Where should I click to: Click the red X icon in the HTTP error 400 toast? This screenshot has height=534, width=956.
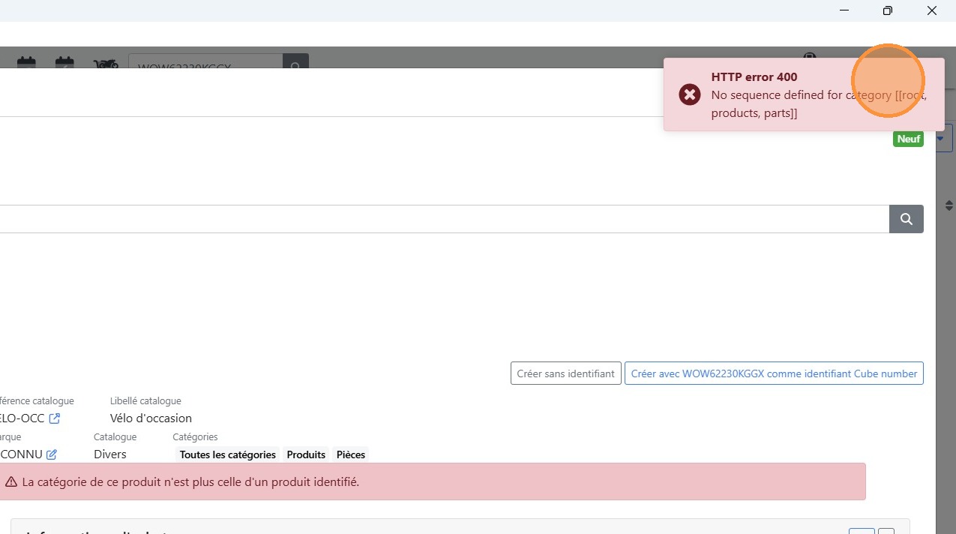point(690,94)
